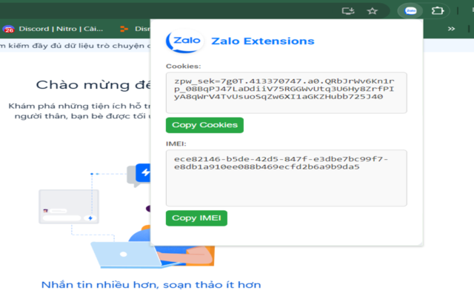Click inside the Cookies text box

point(286,92)
